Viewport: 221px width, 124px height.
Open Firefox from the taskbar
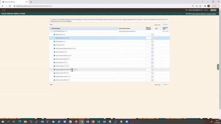(x=76, y=122)
